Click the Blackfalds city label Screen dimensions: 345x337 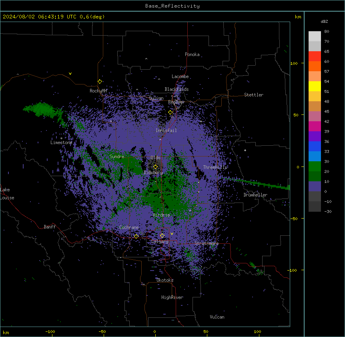click(x=177, y=89)
